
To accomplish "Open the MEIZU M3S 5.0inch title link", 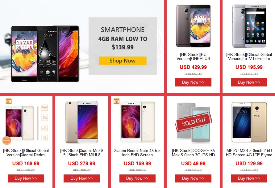I will point(249,153).
